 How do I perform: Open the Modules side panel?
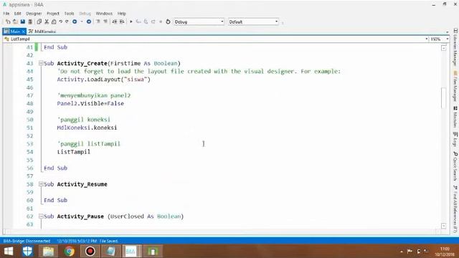tap(455, 117)
